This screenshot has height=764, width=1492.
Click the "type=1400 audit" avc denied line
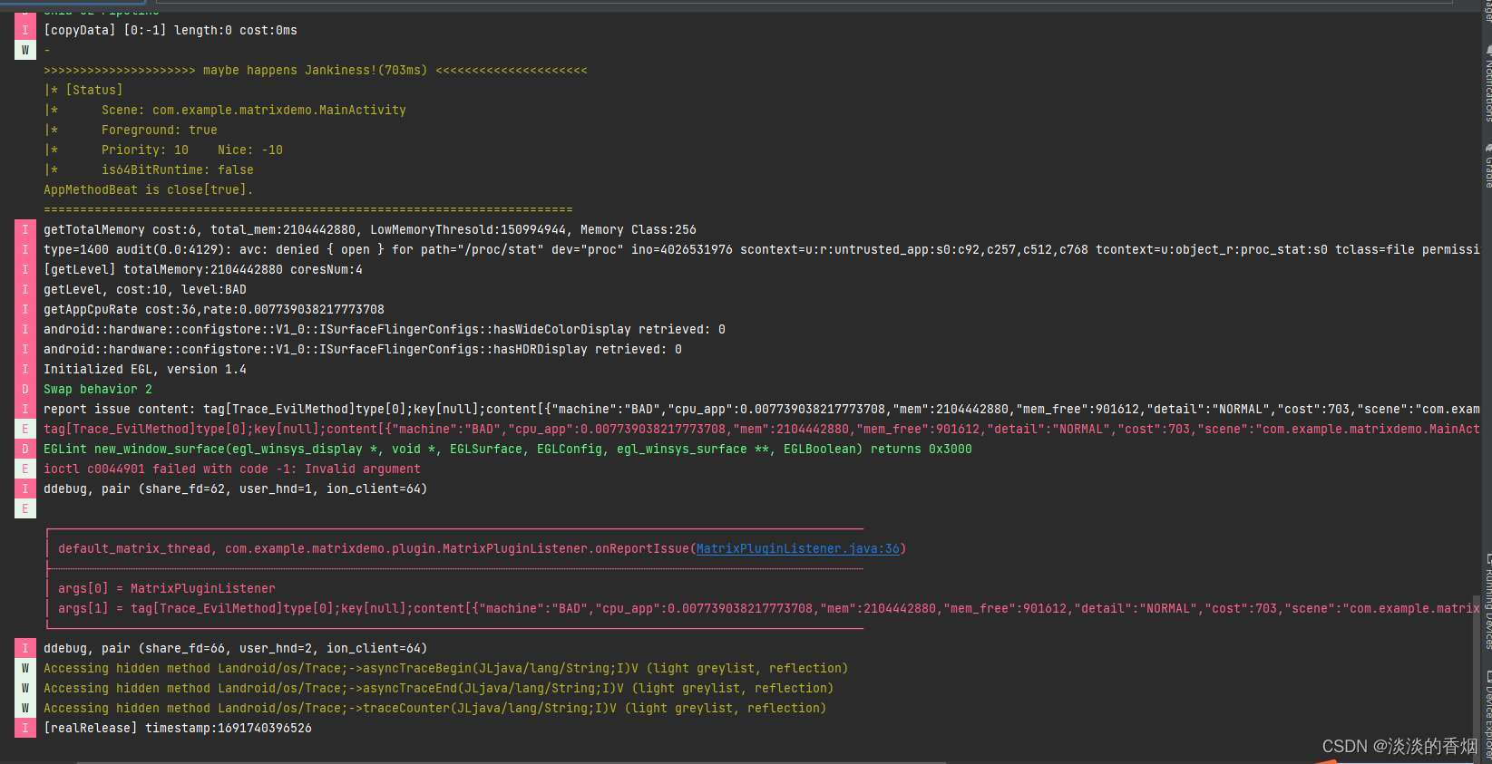pos(762,249)
